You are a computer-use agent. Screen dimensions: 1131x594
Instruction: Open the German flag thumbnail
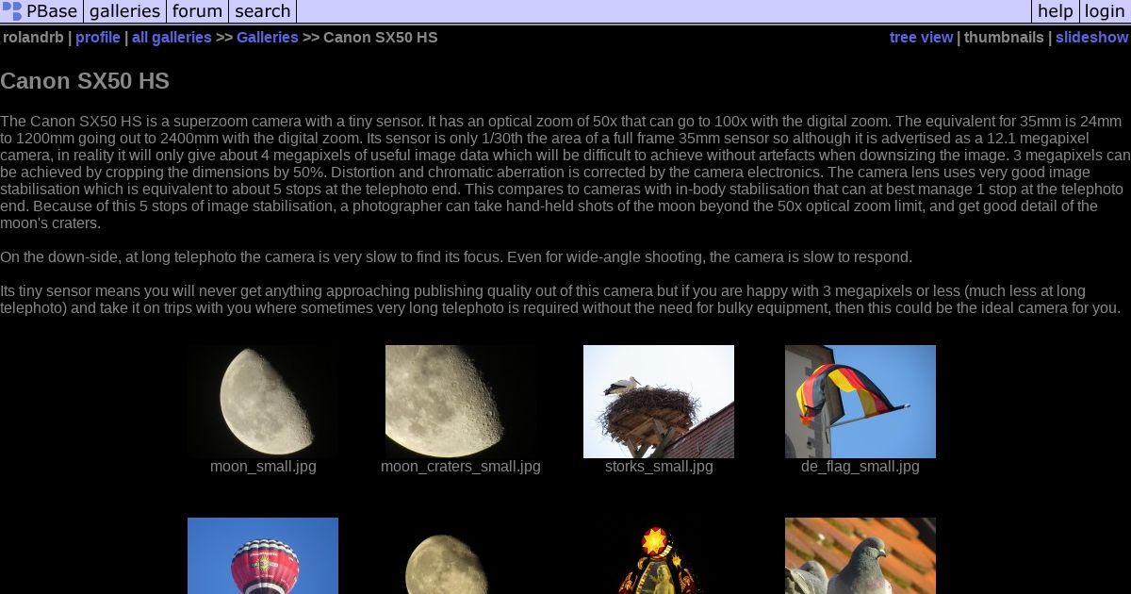(x=861, y=402)
